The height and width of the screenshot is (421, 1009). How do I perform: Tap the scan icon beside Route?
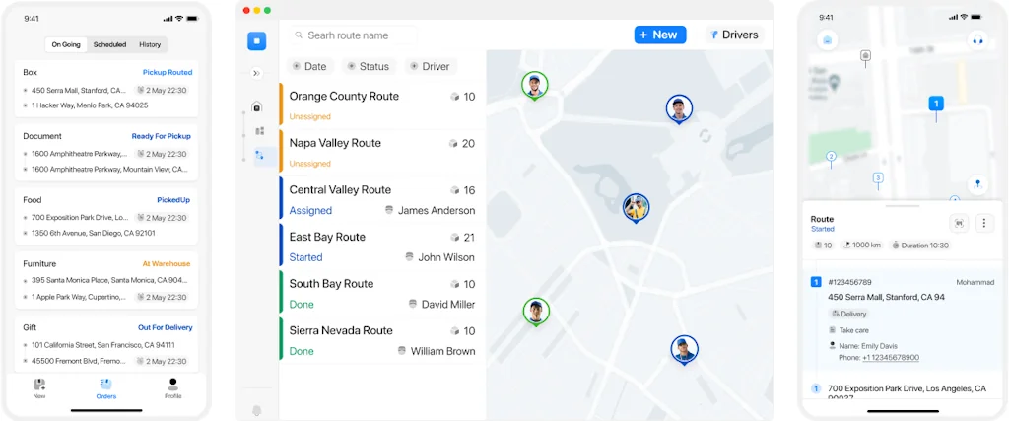960,223
